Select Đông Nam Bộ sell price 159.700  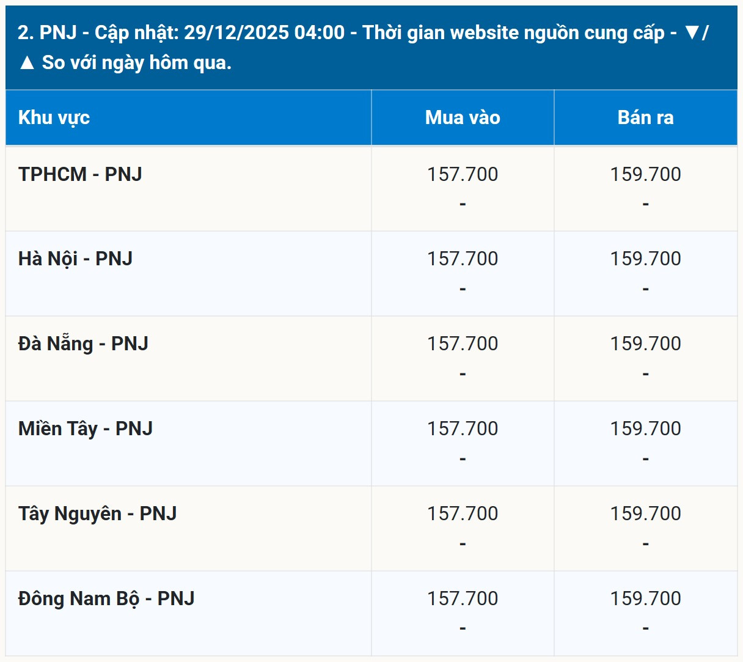[645, 598]
